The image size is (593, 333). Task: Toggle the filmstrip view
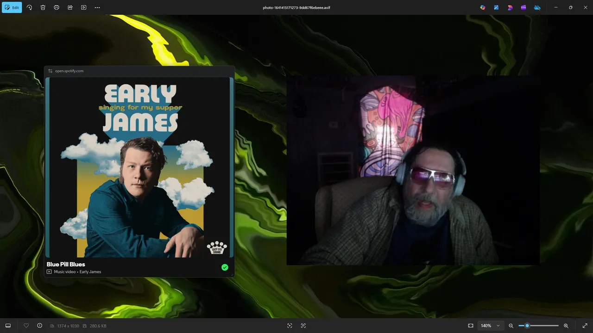pyautogui.click(x=8, y=326)
